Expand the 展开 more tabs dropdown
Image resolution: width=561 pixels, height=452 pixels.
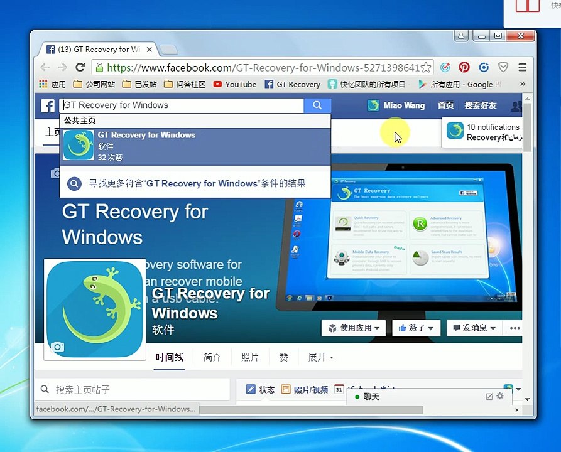(x=320, y=357)
